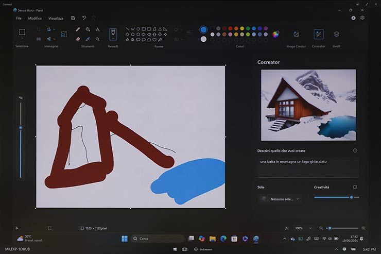Open the zoom percentage dropdown

pos(302,228)
